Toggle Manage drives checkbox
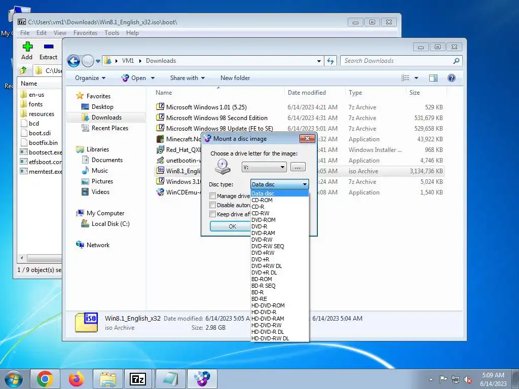This screenshot has width=519, height=389. (x=213, y=196)
